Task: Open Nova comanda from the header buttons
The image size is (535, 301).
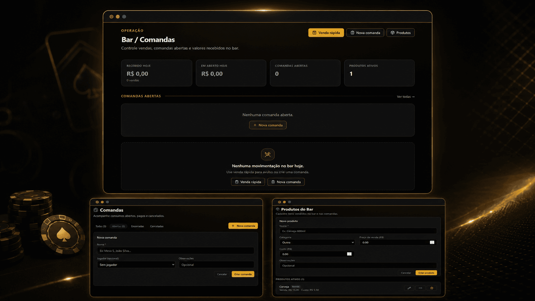Action: click(365, 33)
